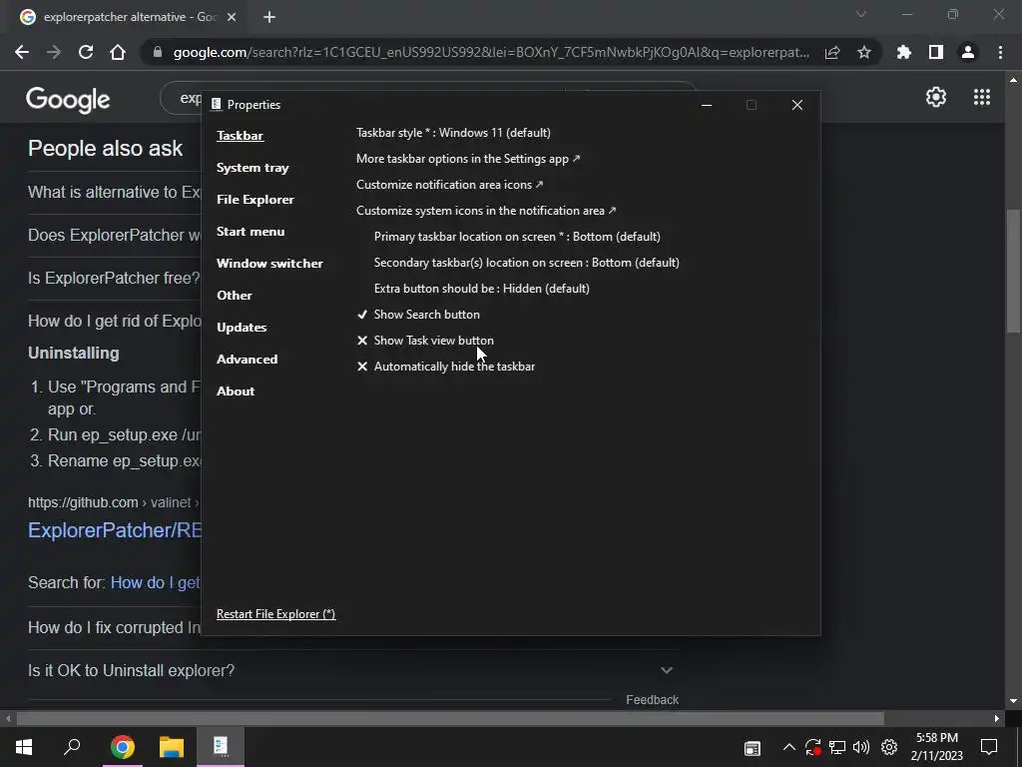Viewport: 1022px width, 767px height.
Task: Open taskbar Search magnifier
Action: tap(72, 747)
